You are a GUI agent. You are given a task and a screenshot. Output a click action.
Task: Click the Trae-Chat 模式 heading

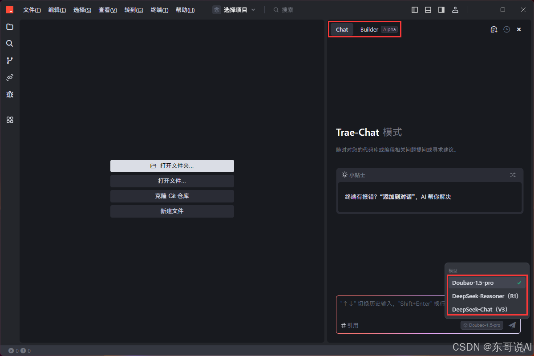point(369,132)
